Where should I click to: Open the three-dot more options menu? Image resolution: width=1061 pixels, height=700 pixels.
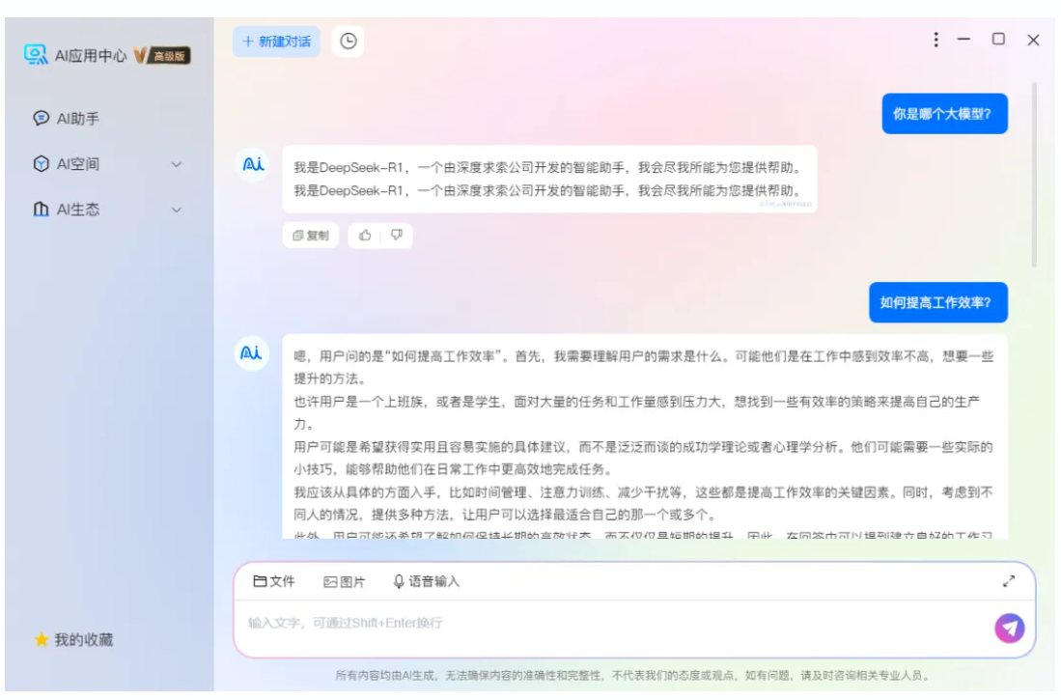(x=935, y=40)
